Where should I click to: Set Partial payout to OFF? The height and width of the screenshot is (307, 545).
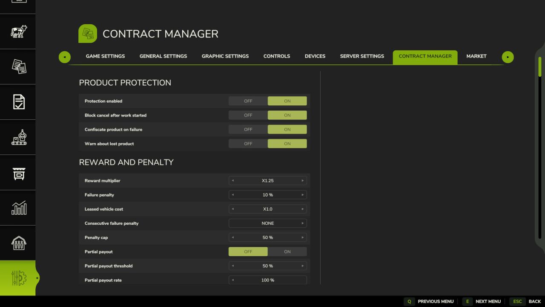click(248, 252)
